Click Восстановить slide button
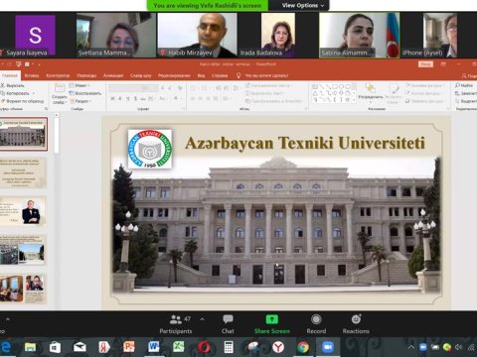477x357 pixels. pos(85,93)
